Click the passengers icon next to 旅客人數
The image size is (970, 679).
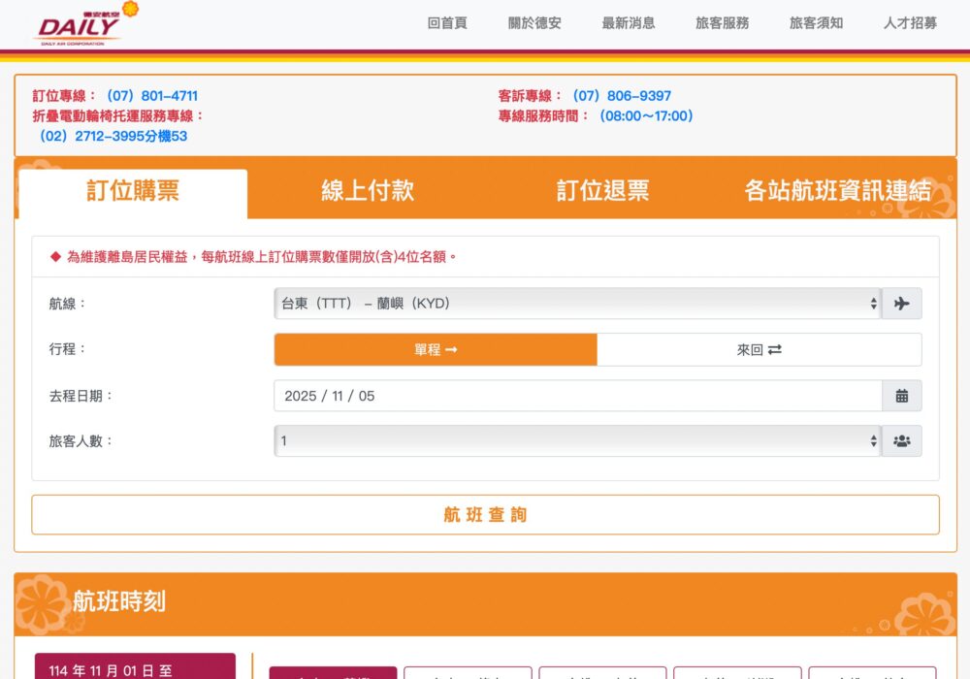click(x=901, y=440)
